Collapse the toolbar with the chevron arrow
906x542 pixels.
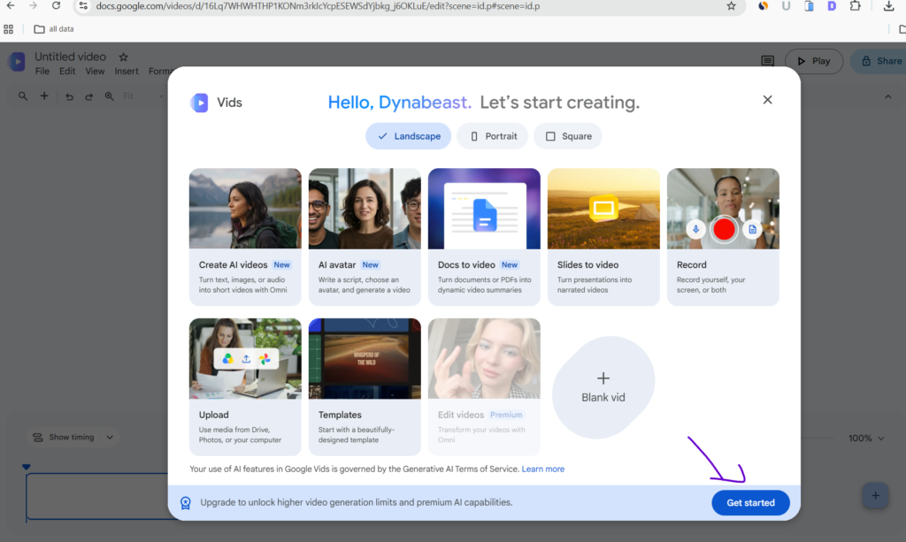click(888, 96)
